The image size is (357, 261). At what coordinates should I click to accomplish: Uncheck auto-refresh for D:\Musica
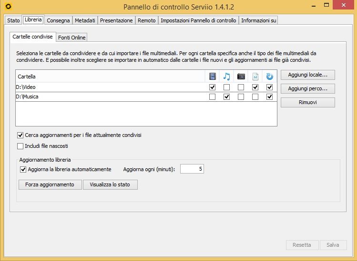(270, 97)
